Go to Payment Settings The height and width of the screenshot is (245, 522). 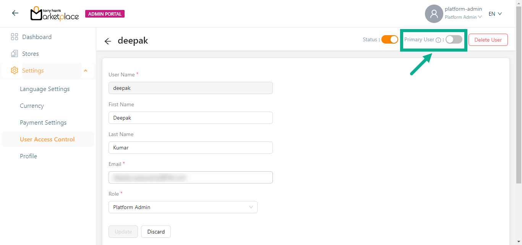pos(43,123)
